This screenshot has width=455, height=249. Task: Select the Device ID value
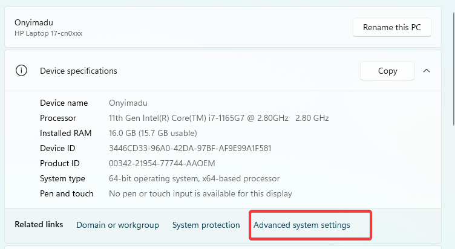[190, 148]
